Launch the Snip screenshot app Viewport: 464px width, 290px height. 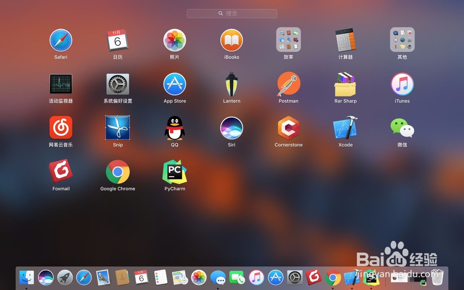tap(117, 128)
